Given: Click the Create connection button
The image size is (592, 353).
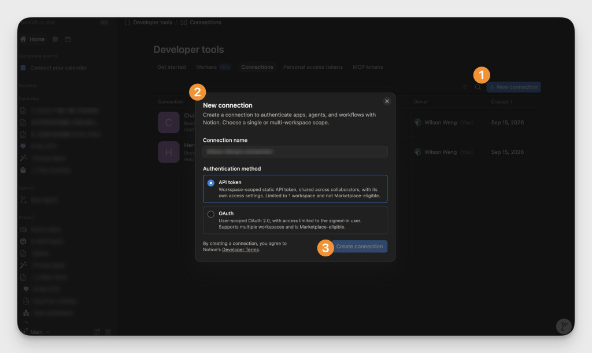Looking at the screenshot, I should tap(359, 247).
